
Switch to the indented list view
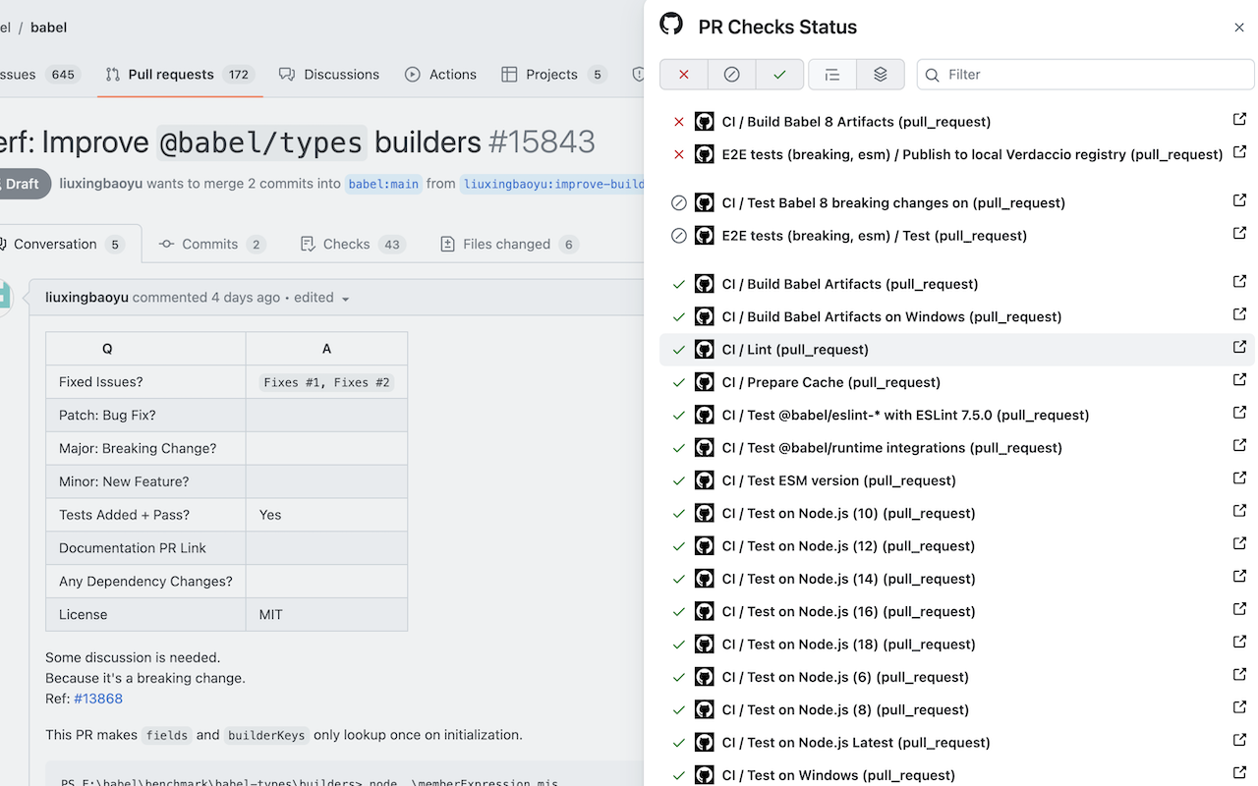pyautogui.click(x=832, y=75)
